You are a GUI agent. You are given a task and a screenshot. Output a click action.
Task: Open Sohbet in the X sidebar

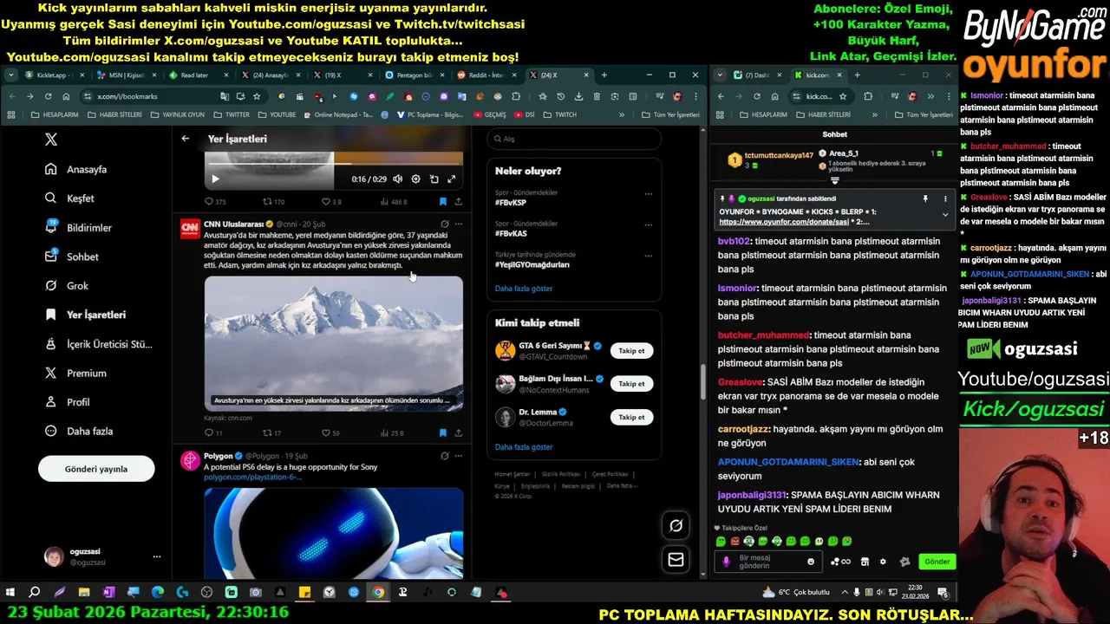pos(72,257)
